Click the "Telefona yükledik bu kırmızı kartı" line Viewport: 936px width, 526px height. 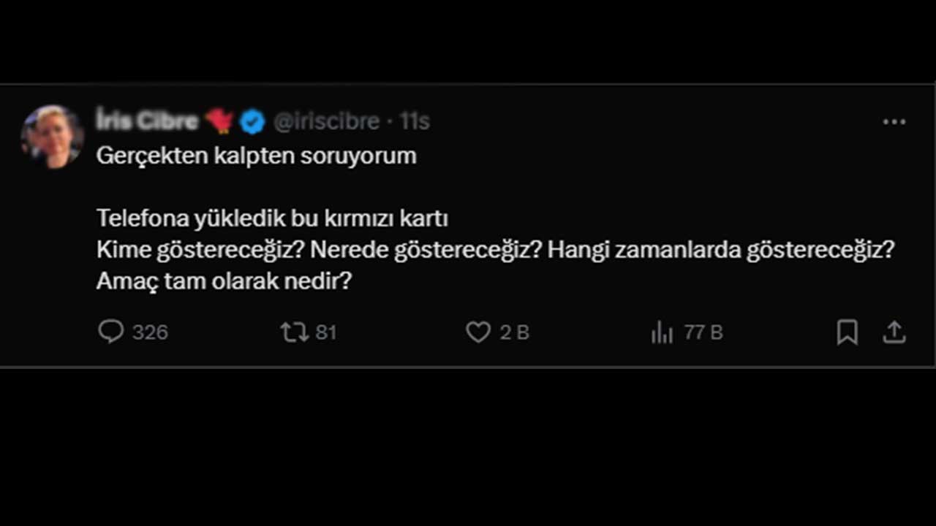pos(272,218)
